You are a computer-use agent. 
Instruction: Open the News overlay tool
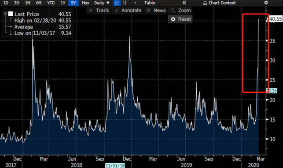(x=156, y=11)
